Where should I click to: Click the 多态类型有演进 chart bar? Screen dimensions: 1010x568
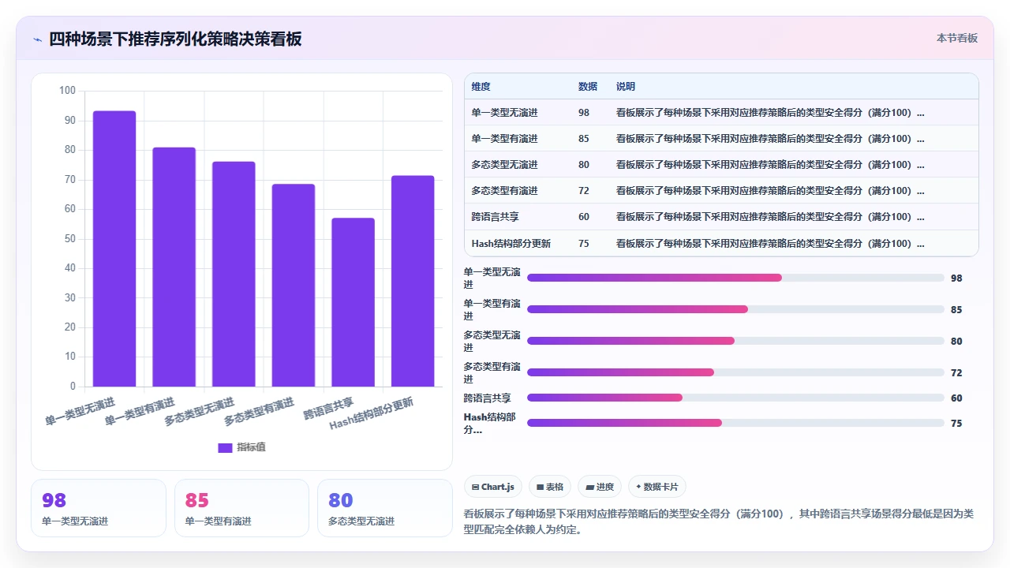(294, 286)
